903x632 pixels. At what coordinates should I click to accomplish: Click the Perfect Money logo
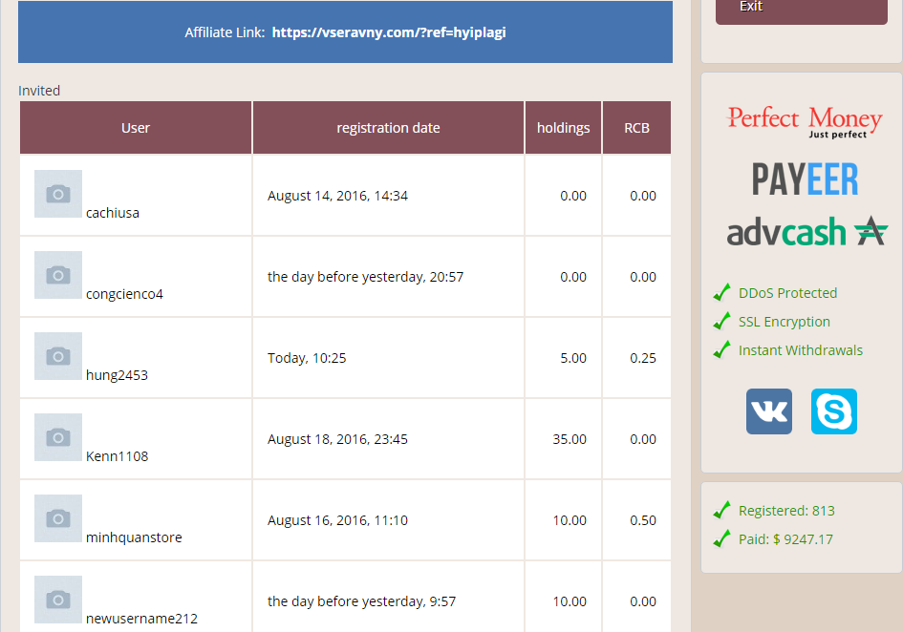[805, 122]
